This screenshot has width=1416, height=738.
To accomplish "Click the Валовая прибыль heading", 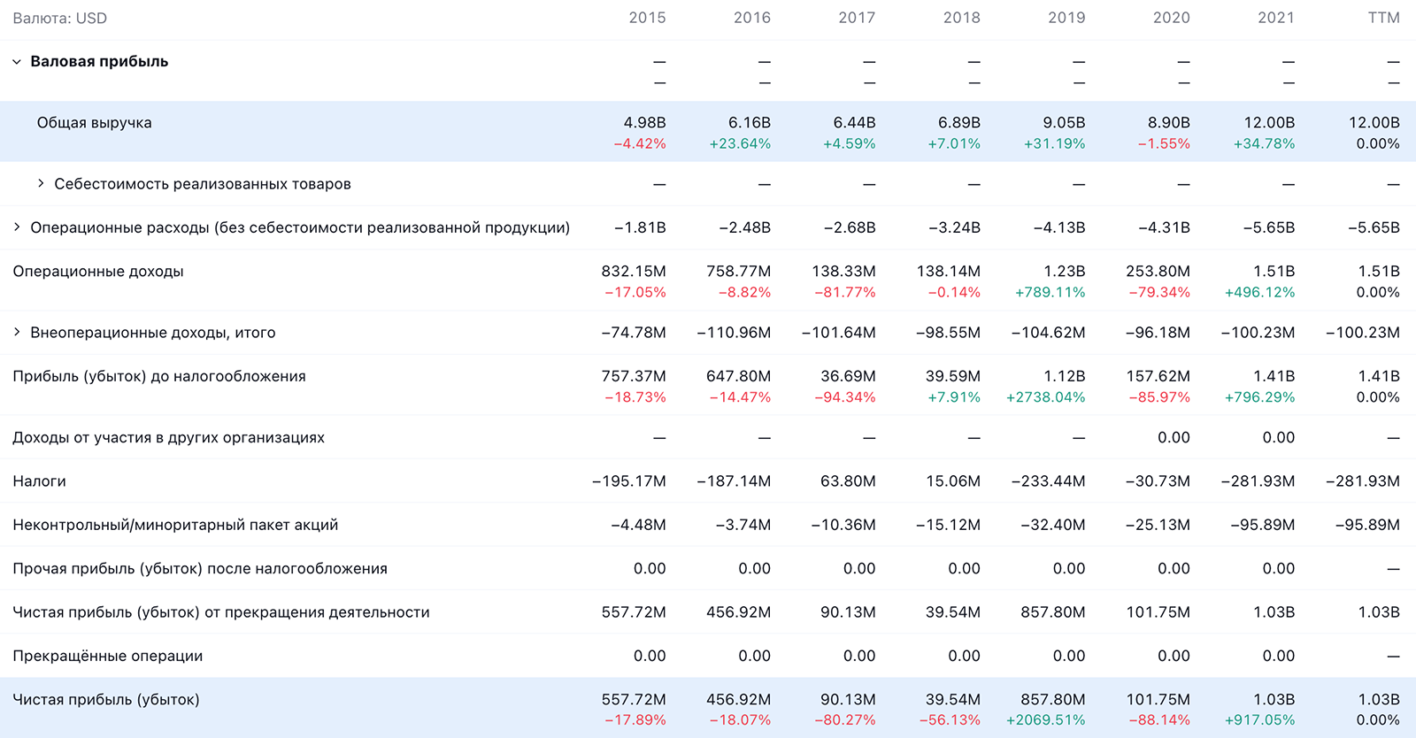I will [x=99, y=62].
